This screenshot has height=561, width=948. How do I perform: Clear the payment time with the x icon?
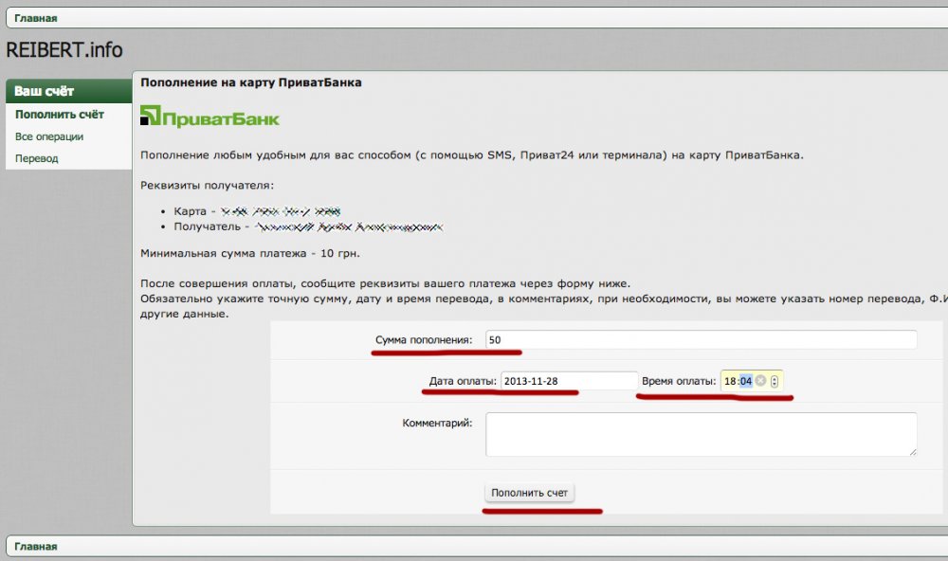[760, 381]
